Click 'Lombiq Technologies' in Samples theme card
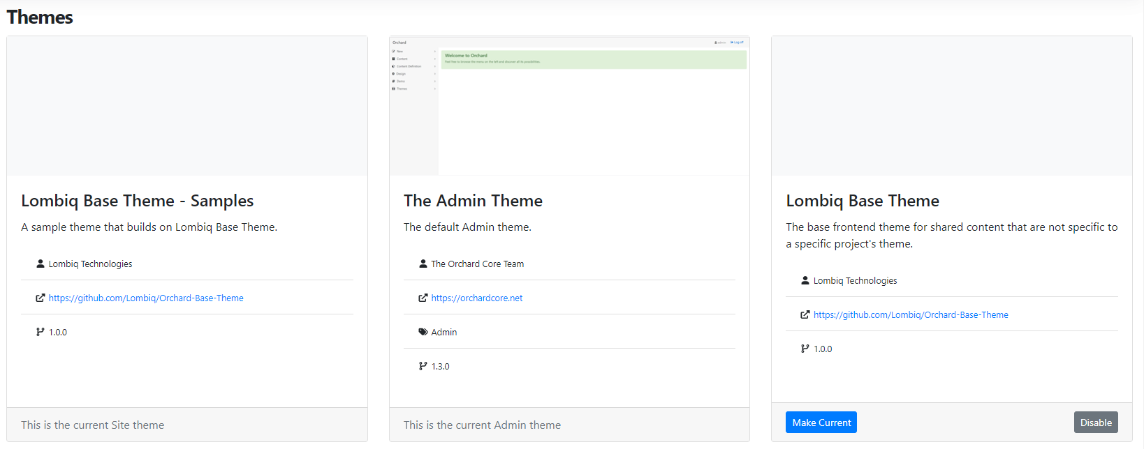Viewport: 1144px width, 449px height. 90,264
